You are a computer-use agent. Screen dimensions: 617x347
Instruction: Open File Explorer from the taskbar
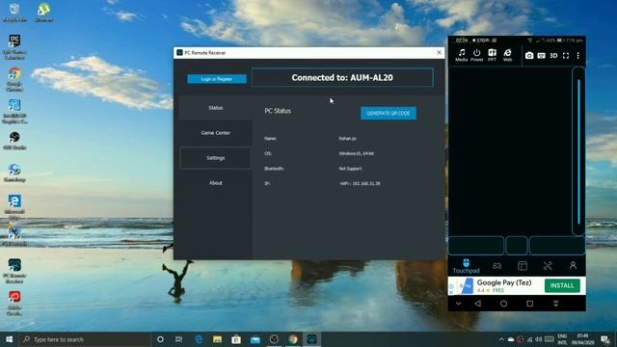(x=217, y=339)
